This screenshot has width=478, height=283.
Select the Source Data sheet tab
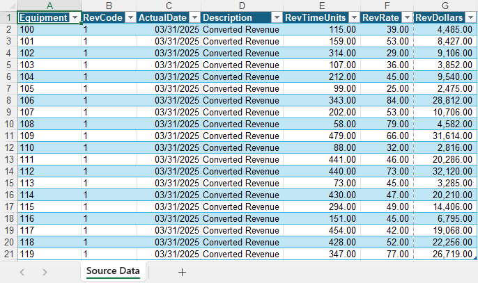click(x=113, y=270)
